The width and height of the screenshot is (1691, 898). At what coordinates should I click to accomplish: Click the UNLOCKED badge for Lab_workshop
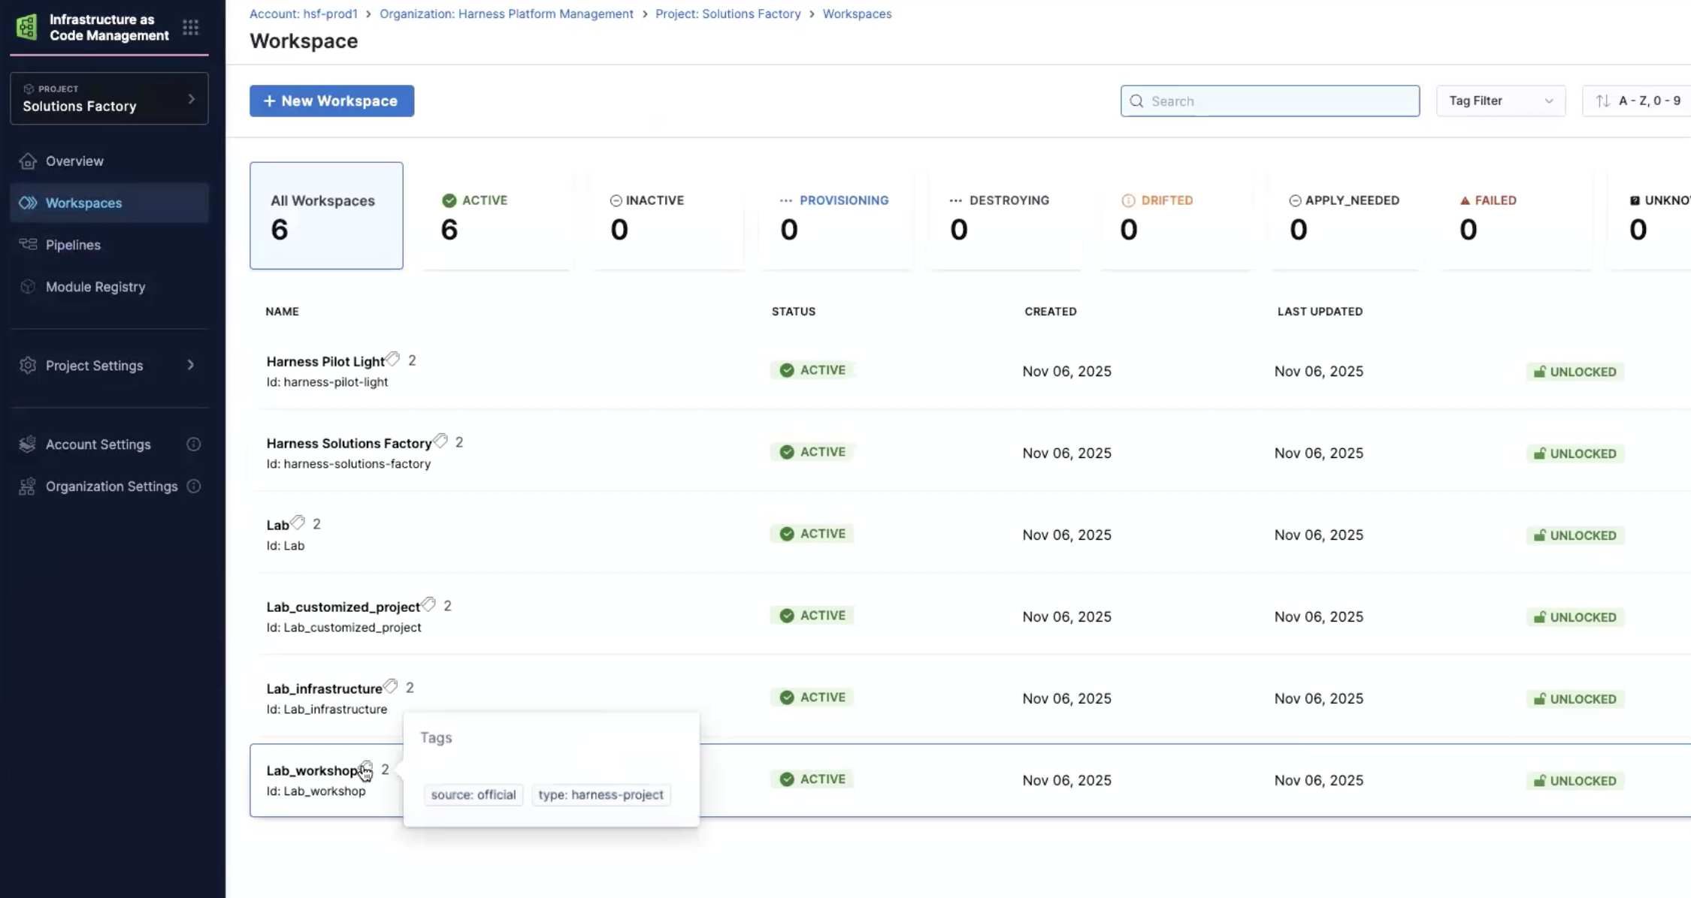point(1575,781)
